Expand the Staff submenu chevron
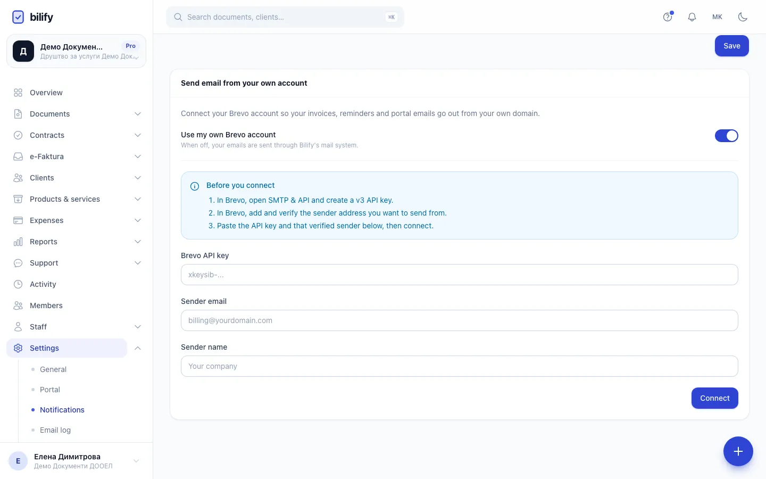Viewport: 766px width, 479px height. [x=138, y=327]
